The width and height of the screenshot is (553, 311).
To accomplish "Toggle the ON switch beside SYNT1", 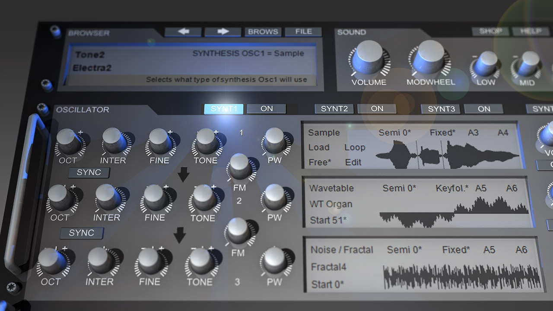I will coord(267,109).
